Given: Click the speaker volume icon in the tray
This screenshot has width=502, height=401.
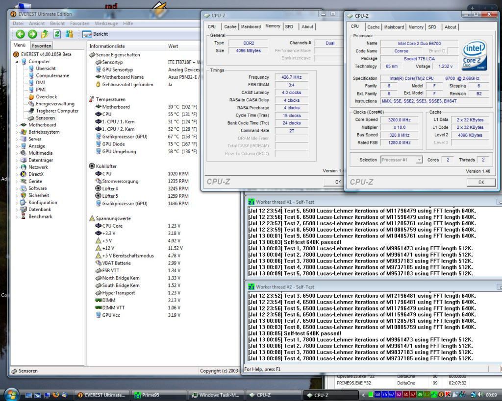Looking at the screenshot, I should tap(480, 395).
